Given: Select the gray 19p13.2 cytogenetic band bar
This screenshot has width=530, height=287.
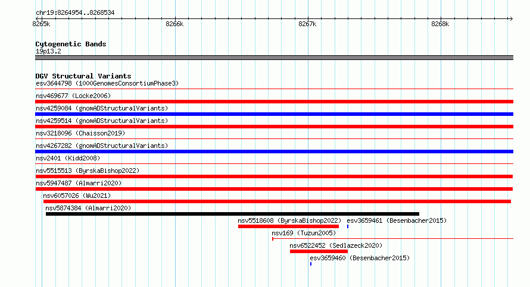Looking at the screenshot, I should (274, 58).
